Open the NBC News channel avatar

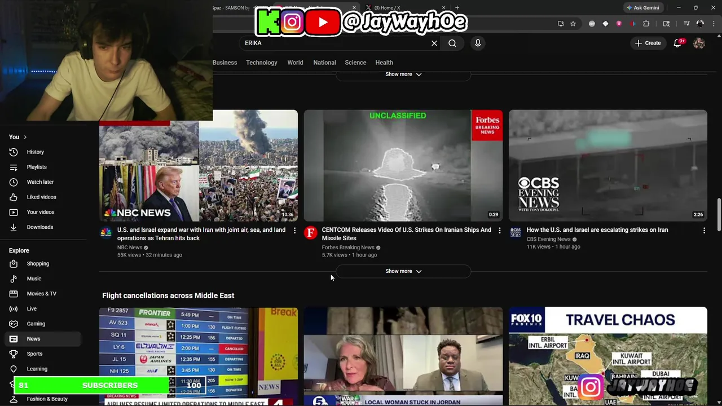tap(105, 232)
